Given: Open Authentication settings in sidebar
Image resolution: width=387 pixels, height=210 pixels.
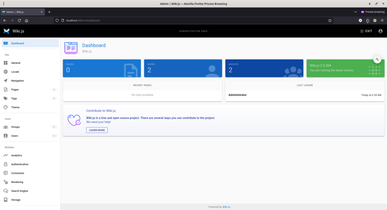Looking at the screenshot, I should tap(20, 164).
